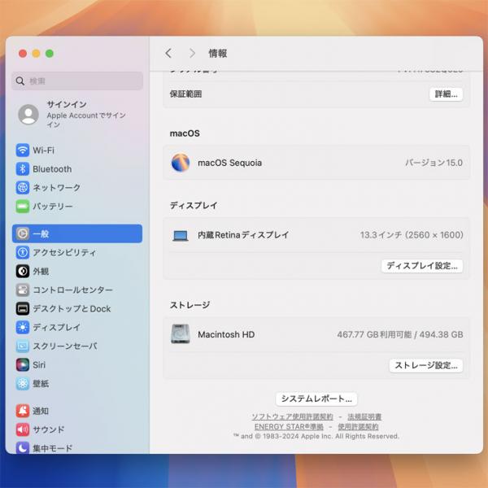This screenshot has height=488, width=488.
Task: Click the サウンド speaker icon
Action: 23,429
